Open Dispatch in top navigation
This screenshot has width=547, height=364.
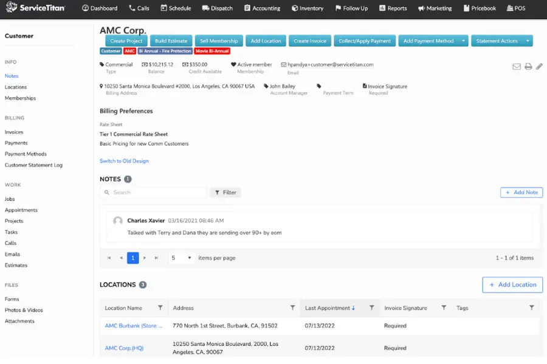[x=217, y=8]
